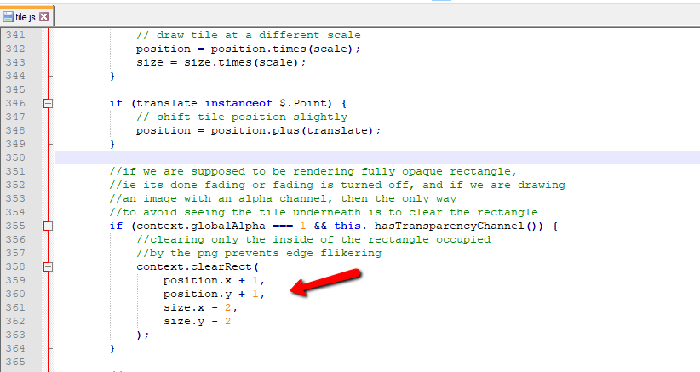Click 'context.globalAlpha' in the if statement

201,226
